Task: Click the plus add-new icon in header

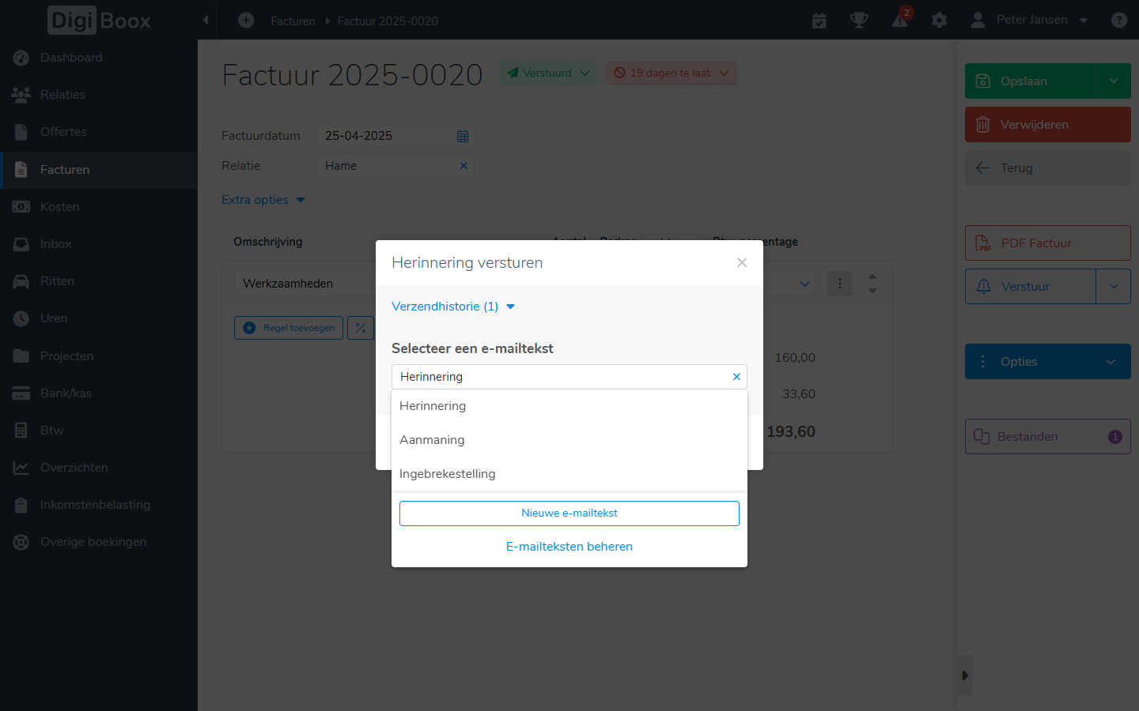Action: click(x=246, y=20)
